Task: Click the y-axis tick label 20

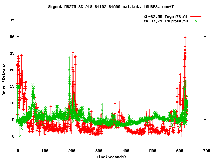Action: point(12,70)
